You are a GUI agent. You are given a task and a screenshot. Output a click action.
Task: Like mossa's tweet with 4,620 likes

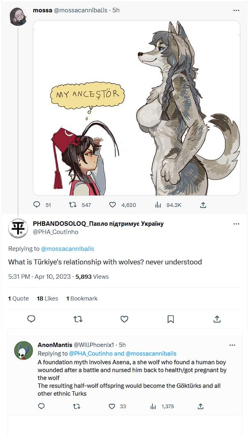pyautogui.click(x=113, y=204)
